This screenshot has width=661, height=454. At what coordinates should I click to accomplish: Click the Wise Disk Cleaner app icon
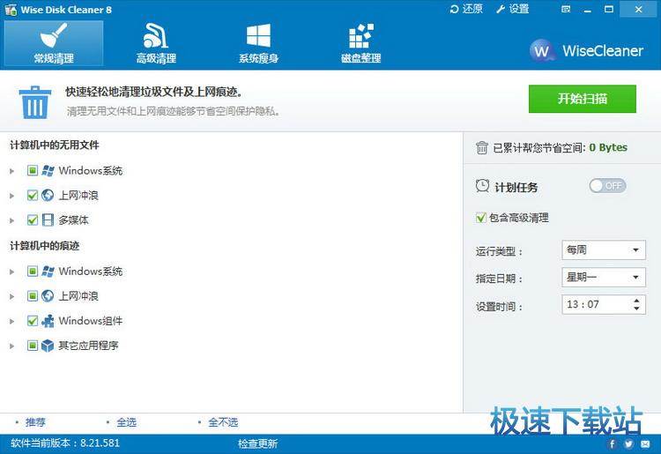click(11, 10)
